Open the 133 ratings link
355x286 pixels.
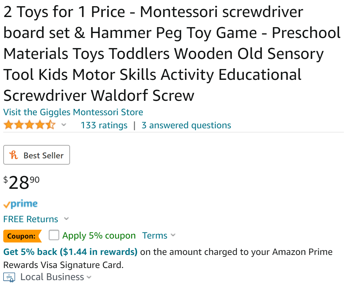pyautogui.click(x=104, y=125)
